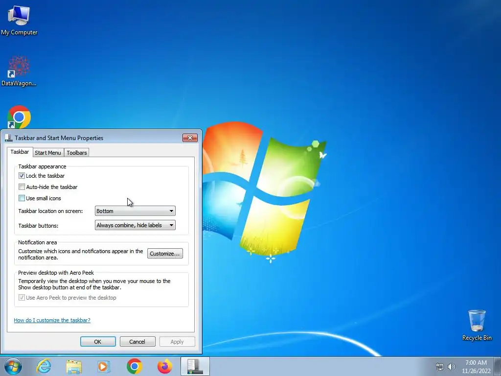
Task: Open the volume speaker icon in the tray
Action: 452,367
